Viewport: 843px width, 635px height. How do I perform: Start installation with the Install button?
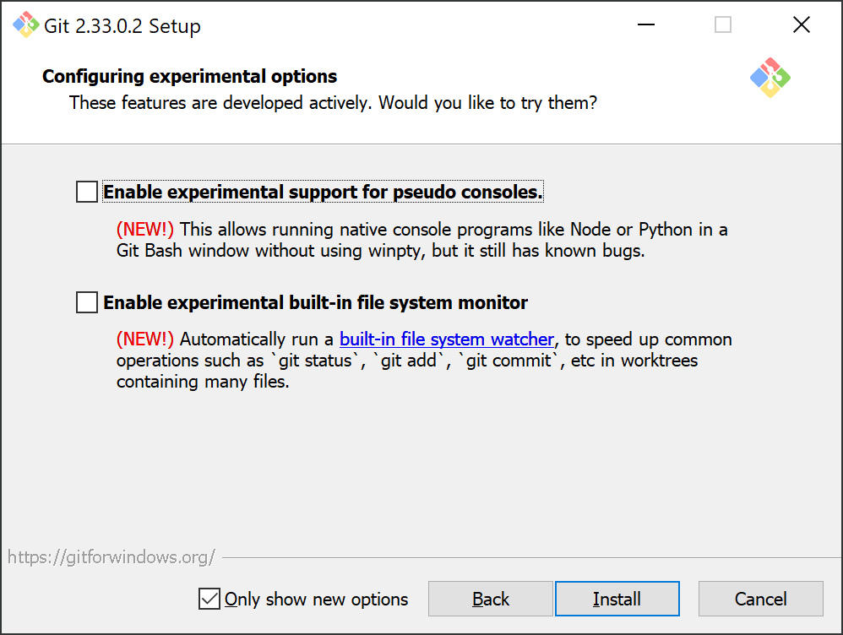tap(617, 599)
